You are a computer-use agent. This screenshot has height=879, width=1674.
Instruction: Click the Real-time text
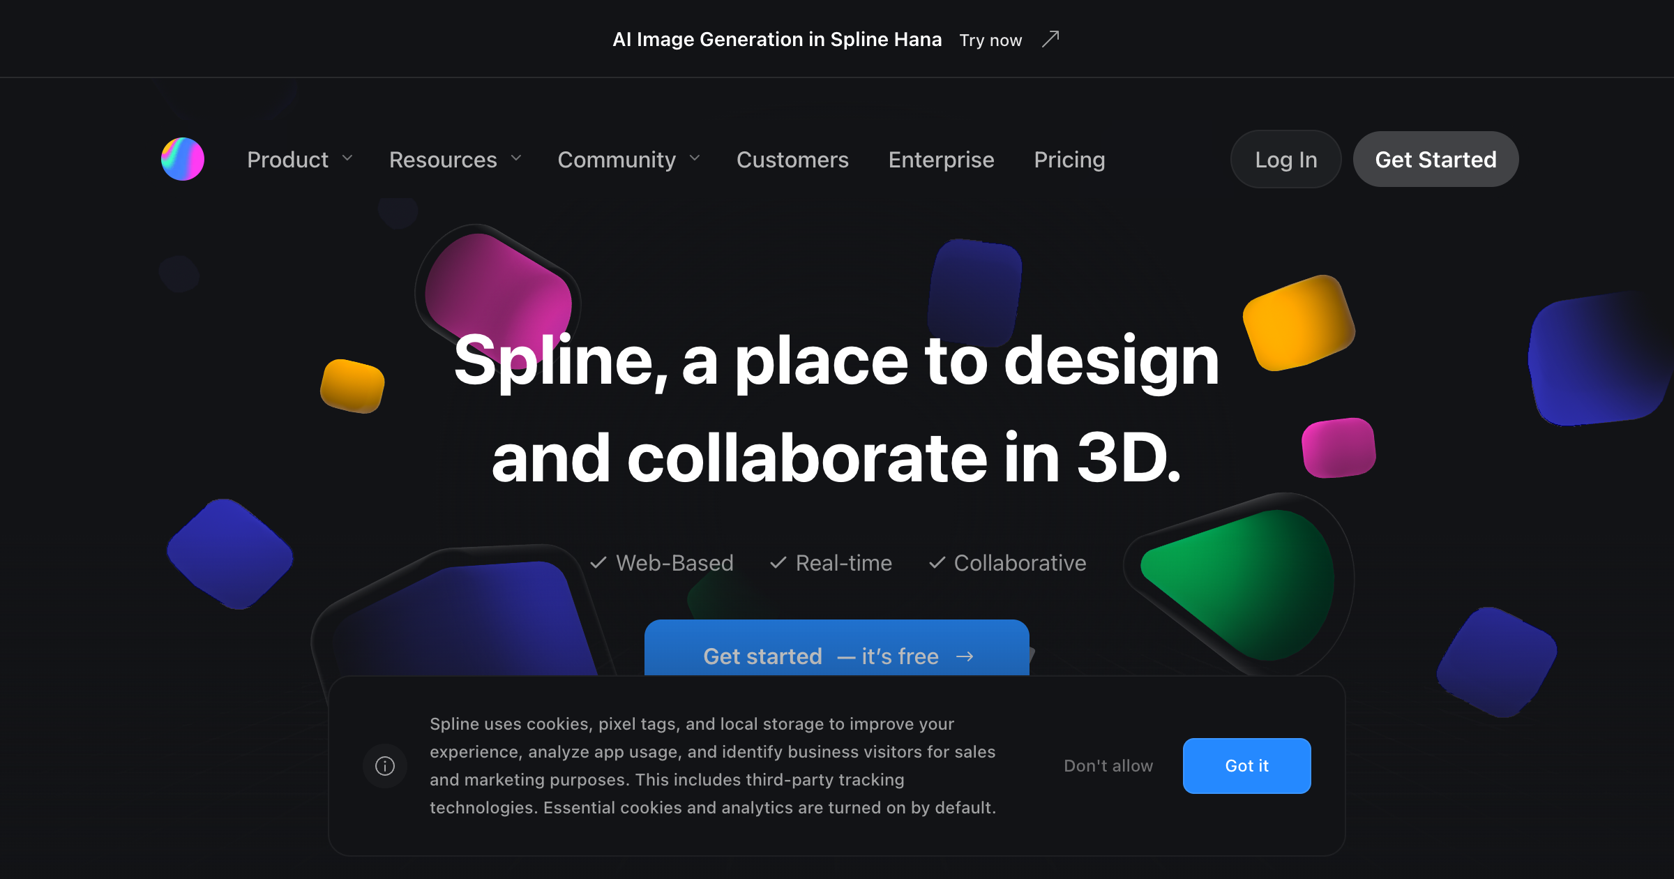(x=844, y=563)
